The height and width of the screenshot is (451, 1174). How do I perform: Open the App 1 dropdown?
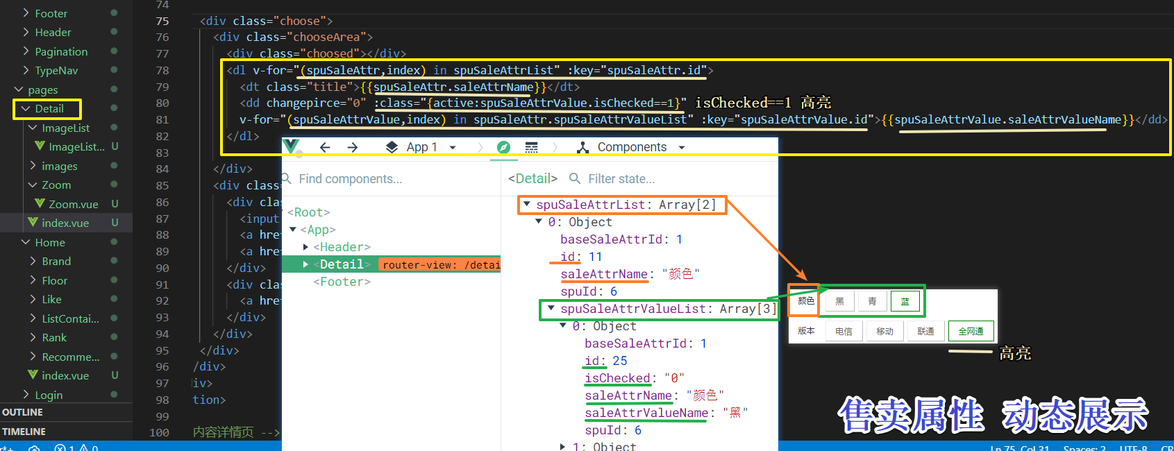tap(453, 147)
